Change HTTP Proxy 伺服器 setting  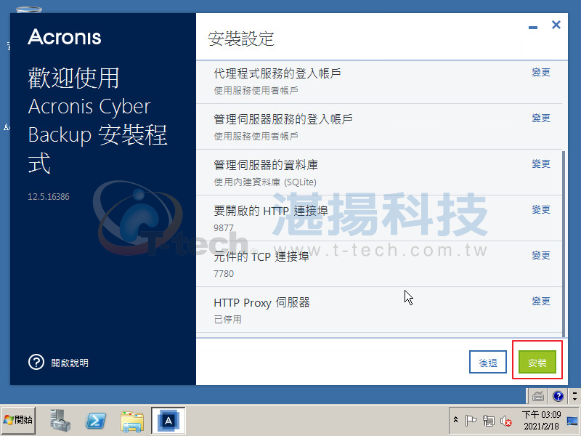click(x=541, y=302)
